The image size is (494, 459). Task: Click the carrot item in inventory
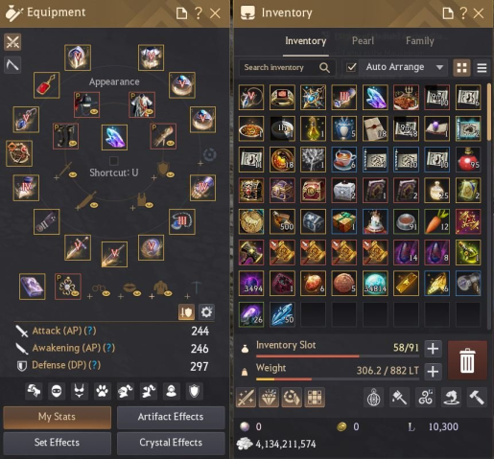pos(437,221)
